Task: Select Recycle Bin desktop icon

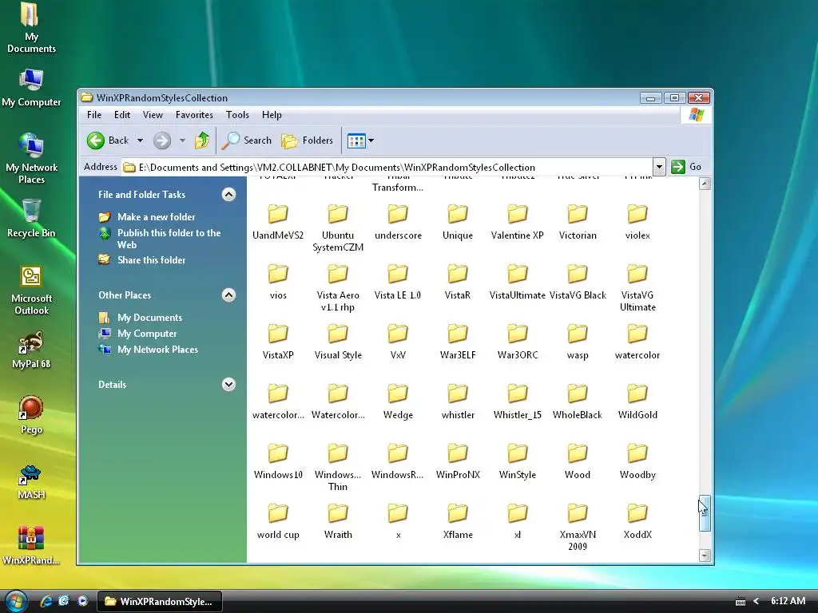Action: pyautogui.click(x=31, y=218)
